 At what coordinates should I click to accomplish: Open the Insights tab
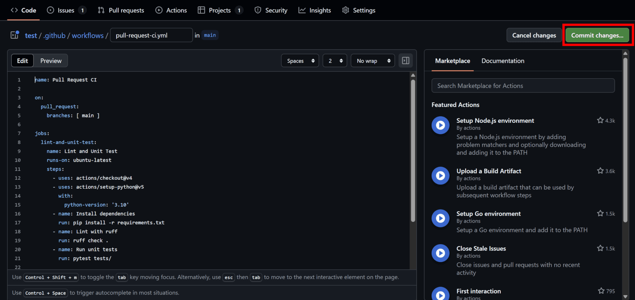click(x=315, y=10)
